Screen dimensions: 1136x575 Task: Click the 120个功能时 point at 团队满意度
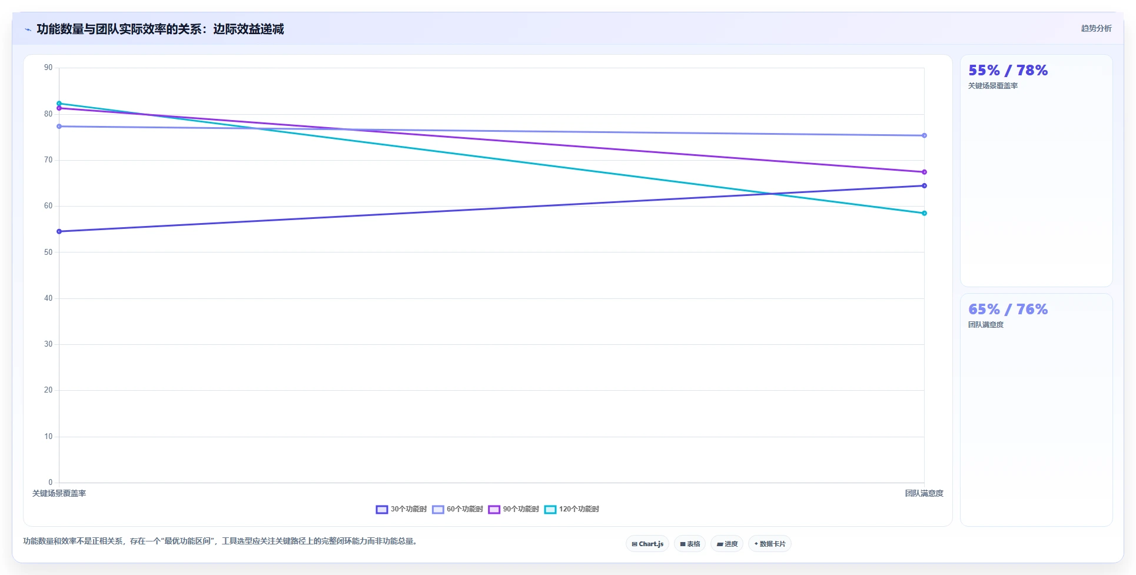point(924,213)
